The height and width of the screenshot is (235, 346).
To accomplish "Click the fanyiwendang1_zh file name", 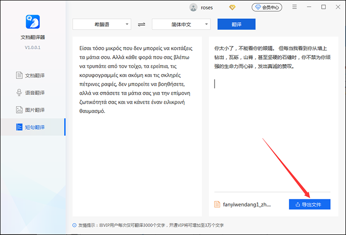I will 247,204.
